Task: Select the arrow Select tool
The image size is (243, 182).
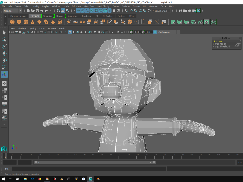Action: pyautogui.click(x=4, y=32)
